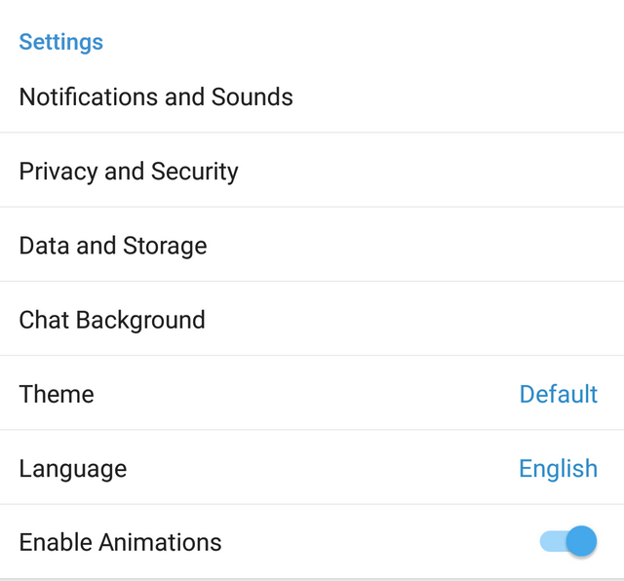Change the blue Default theme value
This screenshot has height=581, width=624.
point(558,394)
